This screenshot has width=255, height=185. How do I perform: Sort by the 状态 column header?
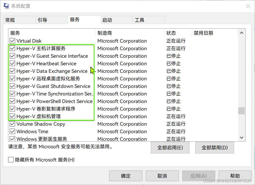(x=178, y=33)
